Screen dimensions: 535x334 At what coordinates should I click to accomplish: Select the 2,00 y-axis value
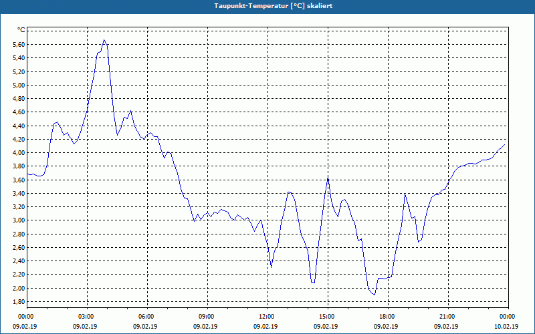point(19,289)
